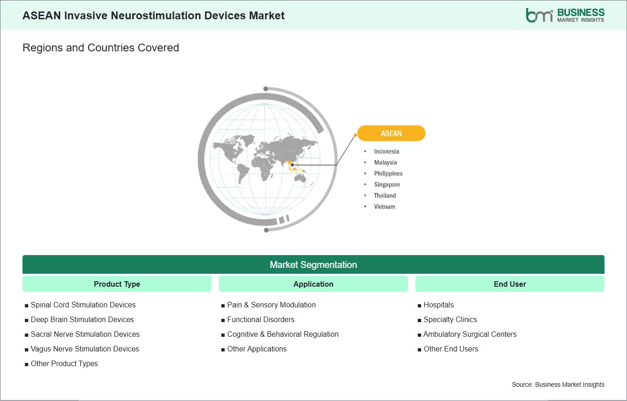
Task: Click Hospitals in End User list
Action: (438, 305)
